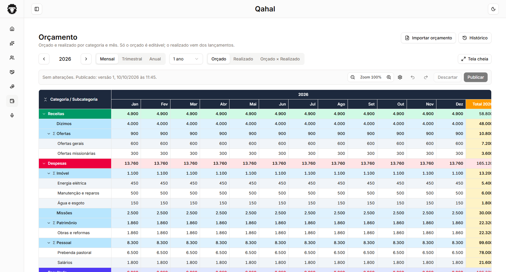Image resolution: width=506 pixels, height=272 pixels.
Task: Toggle the sidebar panel button
Action: coord(37,9)
